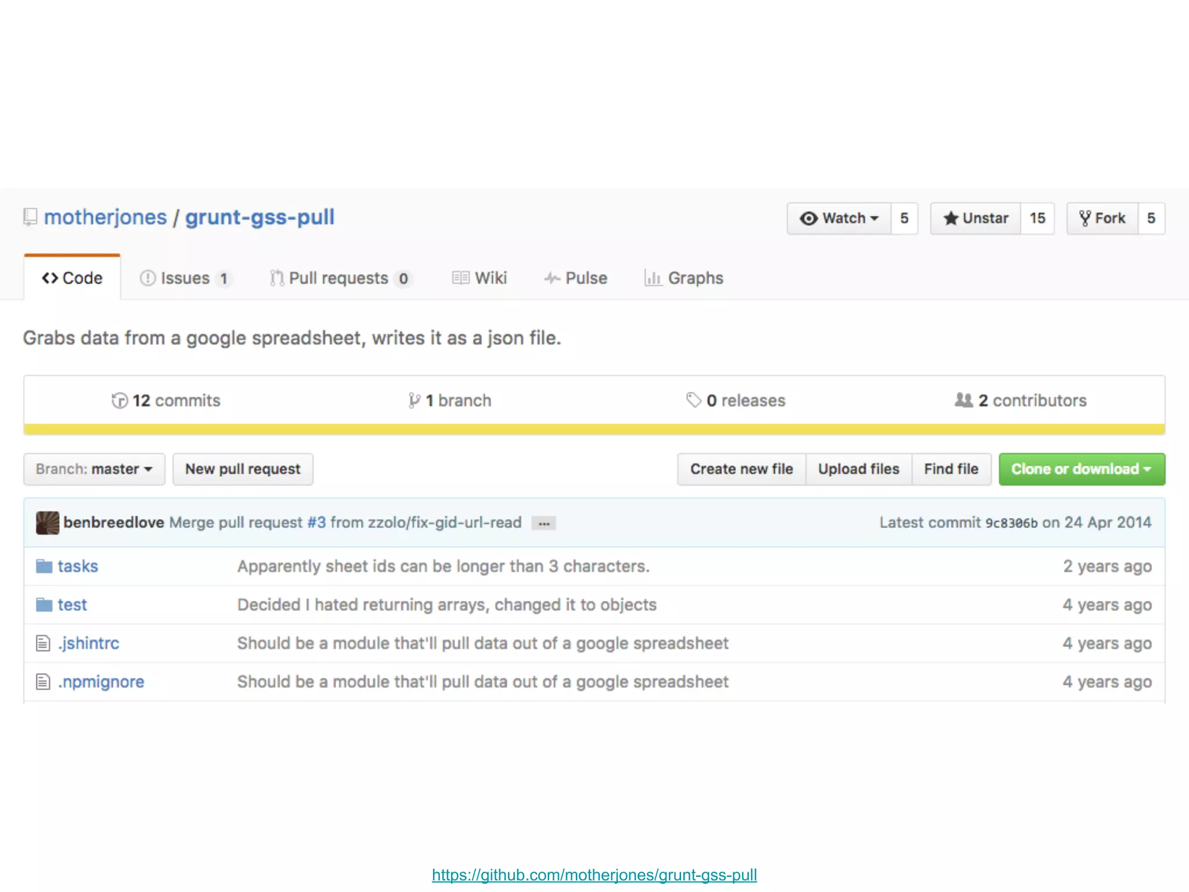Click the yellow language bar

click(594, 430)
